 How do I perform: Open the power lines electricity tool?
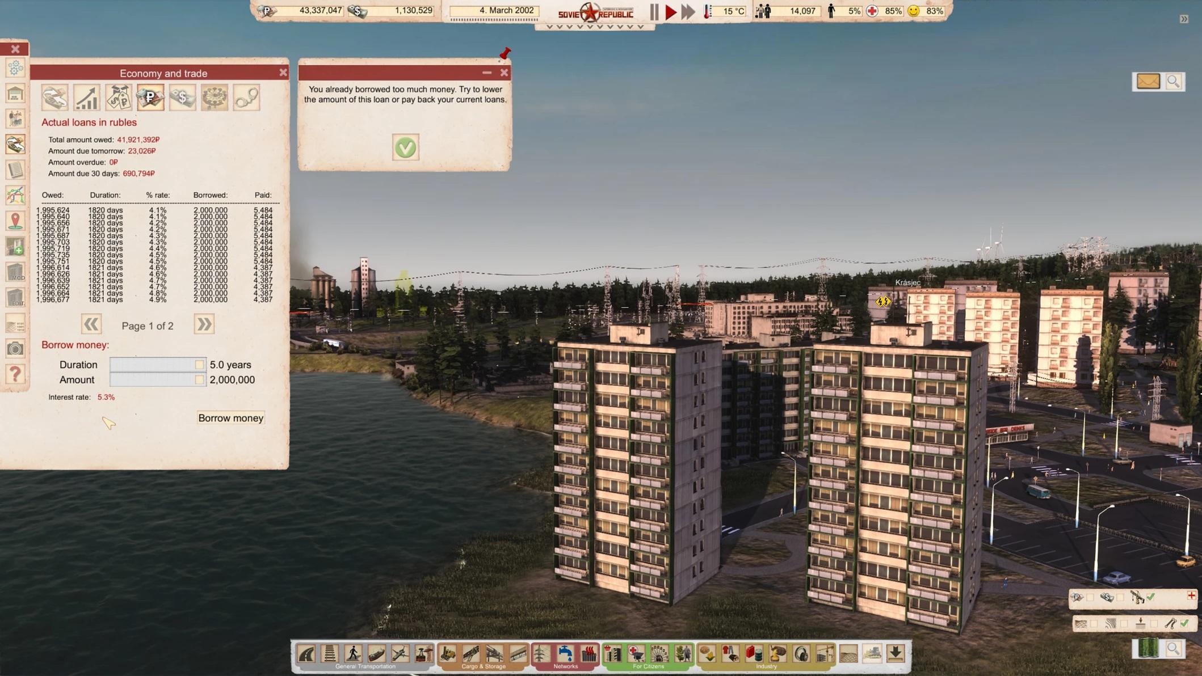[x=541, y=654]
